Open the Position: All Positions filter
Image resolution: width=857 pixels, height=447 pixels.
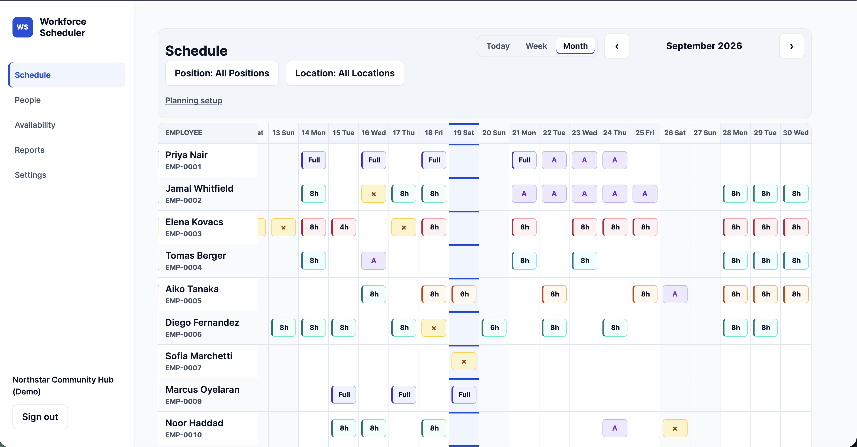(x=222, y=73)
